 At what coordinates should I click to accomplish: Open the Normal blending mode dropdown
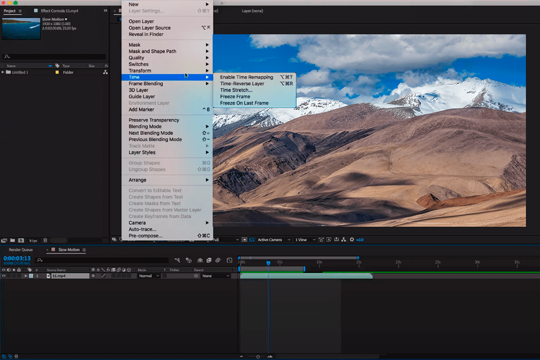(148, 276)
